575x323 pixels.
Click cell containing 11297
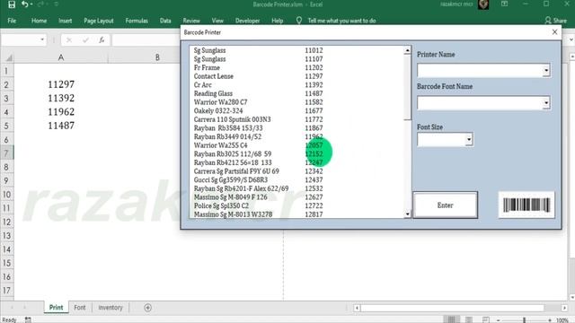pos(61,84)
